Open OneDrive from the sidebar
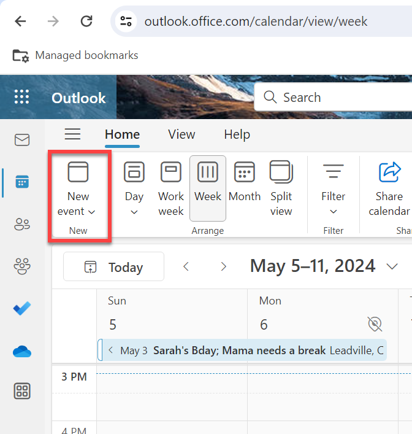Screen dimensions: 412x434 (x=22, y=351)
